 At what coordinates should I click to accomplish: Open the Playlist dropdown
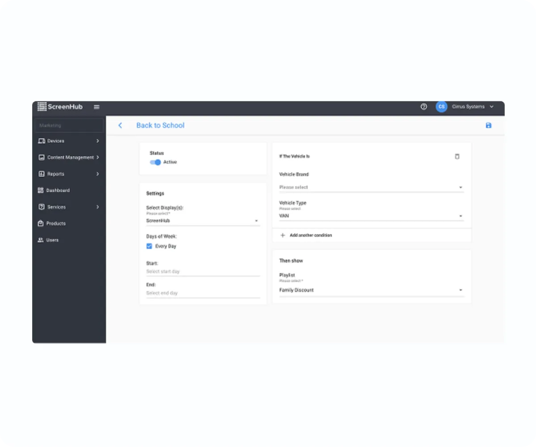[371, 290]
